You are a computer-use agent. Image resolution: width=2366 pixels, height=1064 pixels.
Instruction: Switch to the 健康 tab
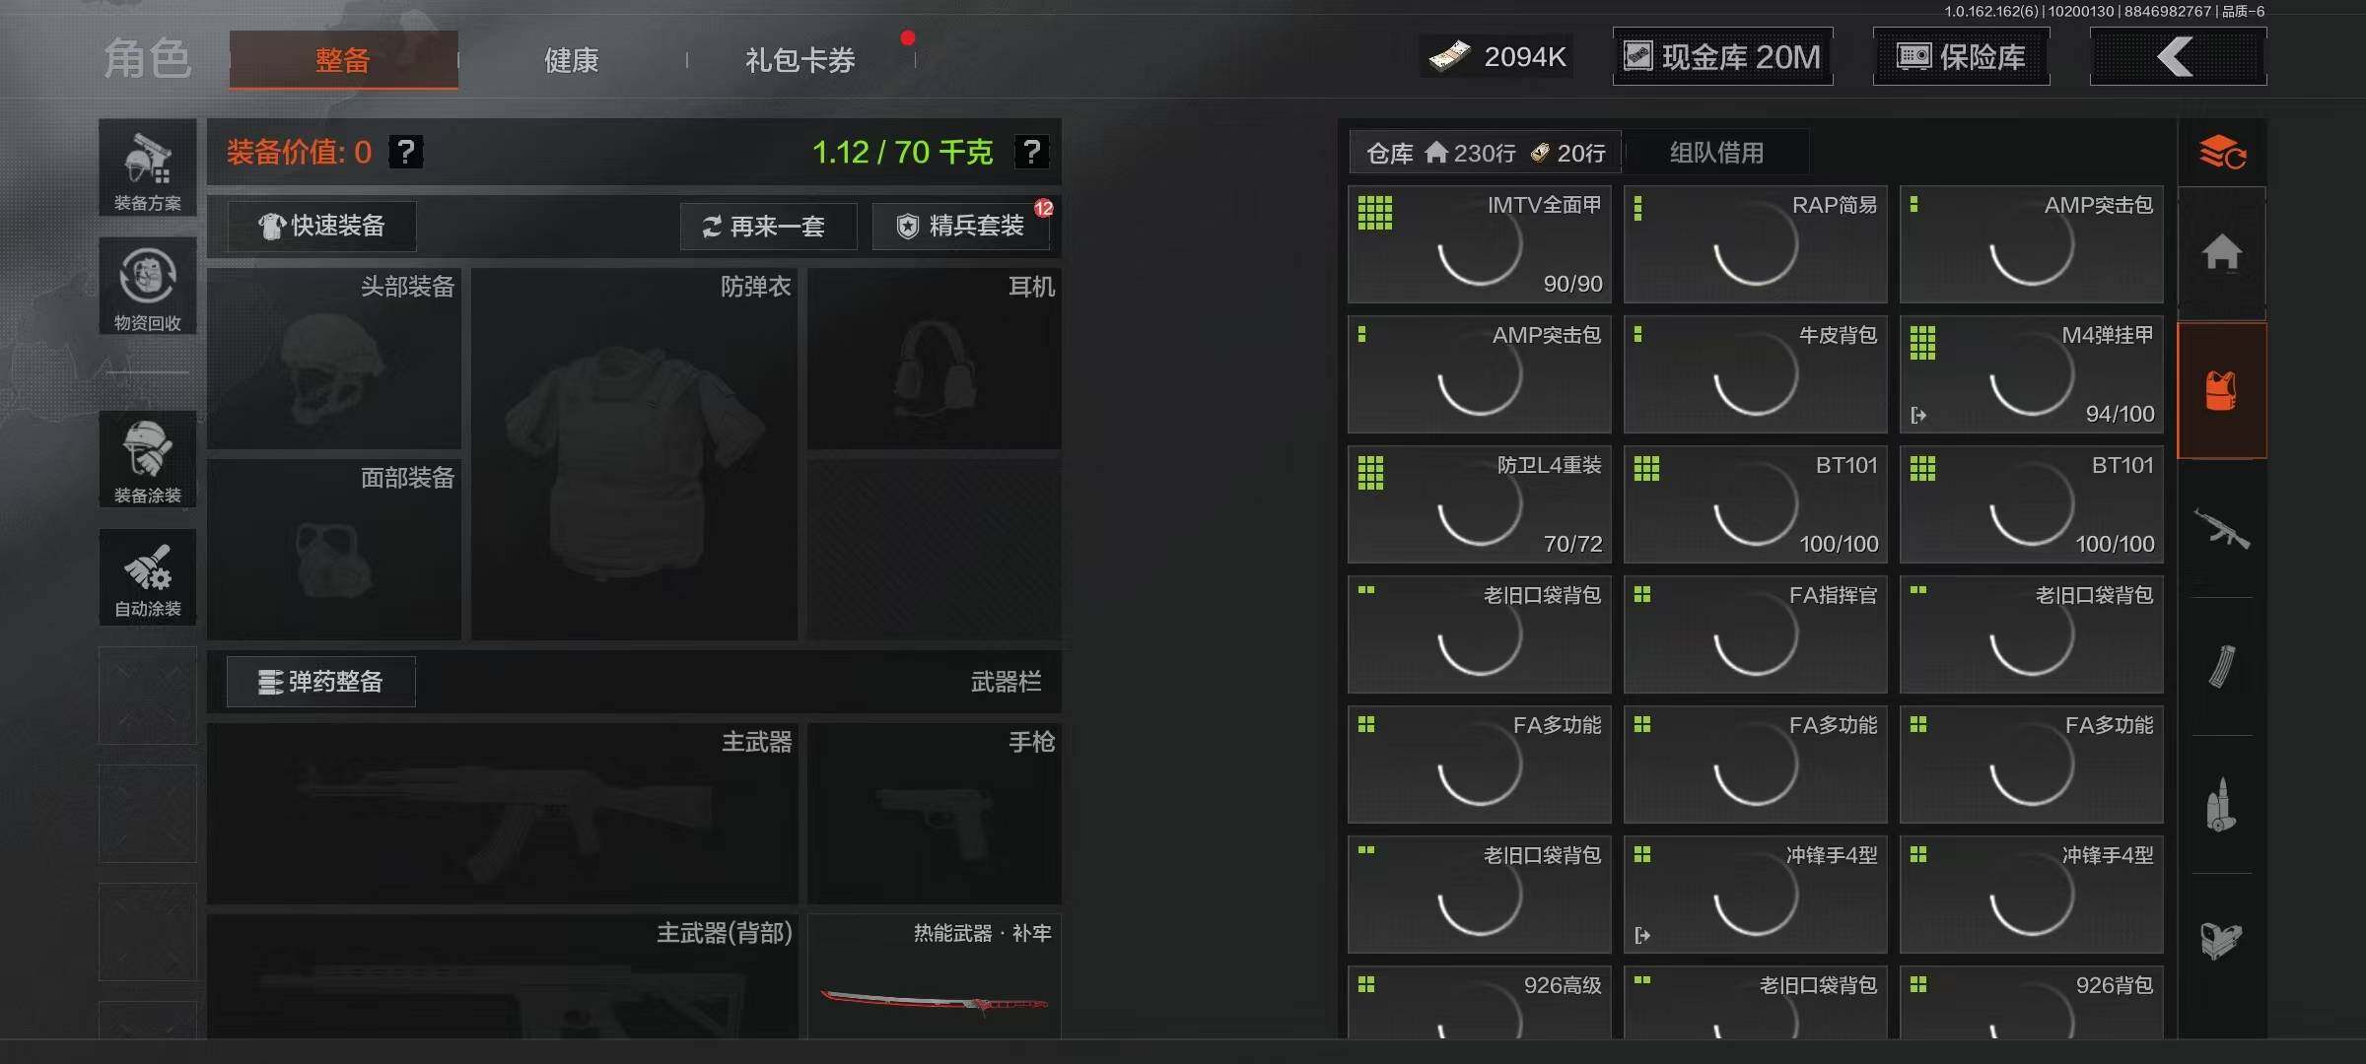[x=572, y=60]
